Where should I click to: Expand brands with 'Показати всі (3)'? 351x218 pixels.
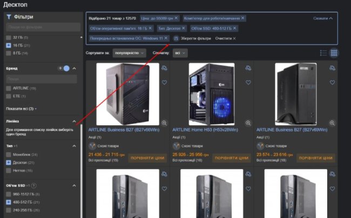pyautogui.click(x=22, y=108)
